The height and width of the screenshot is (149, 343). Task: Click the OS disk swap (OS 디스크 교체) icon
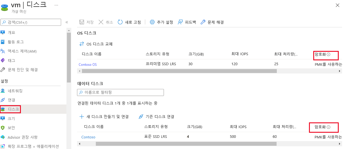(x=82, y=44)
